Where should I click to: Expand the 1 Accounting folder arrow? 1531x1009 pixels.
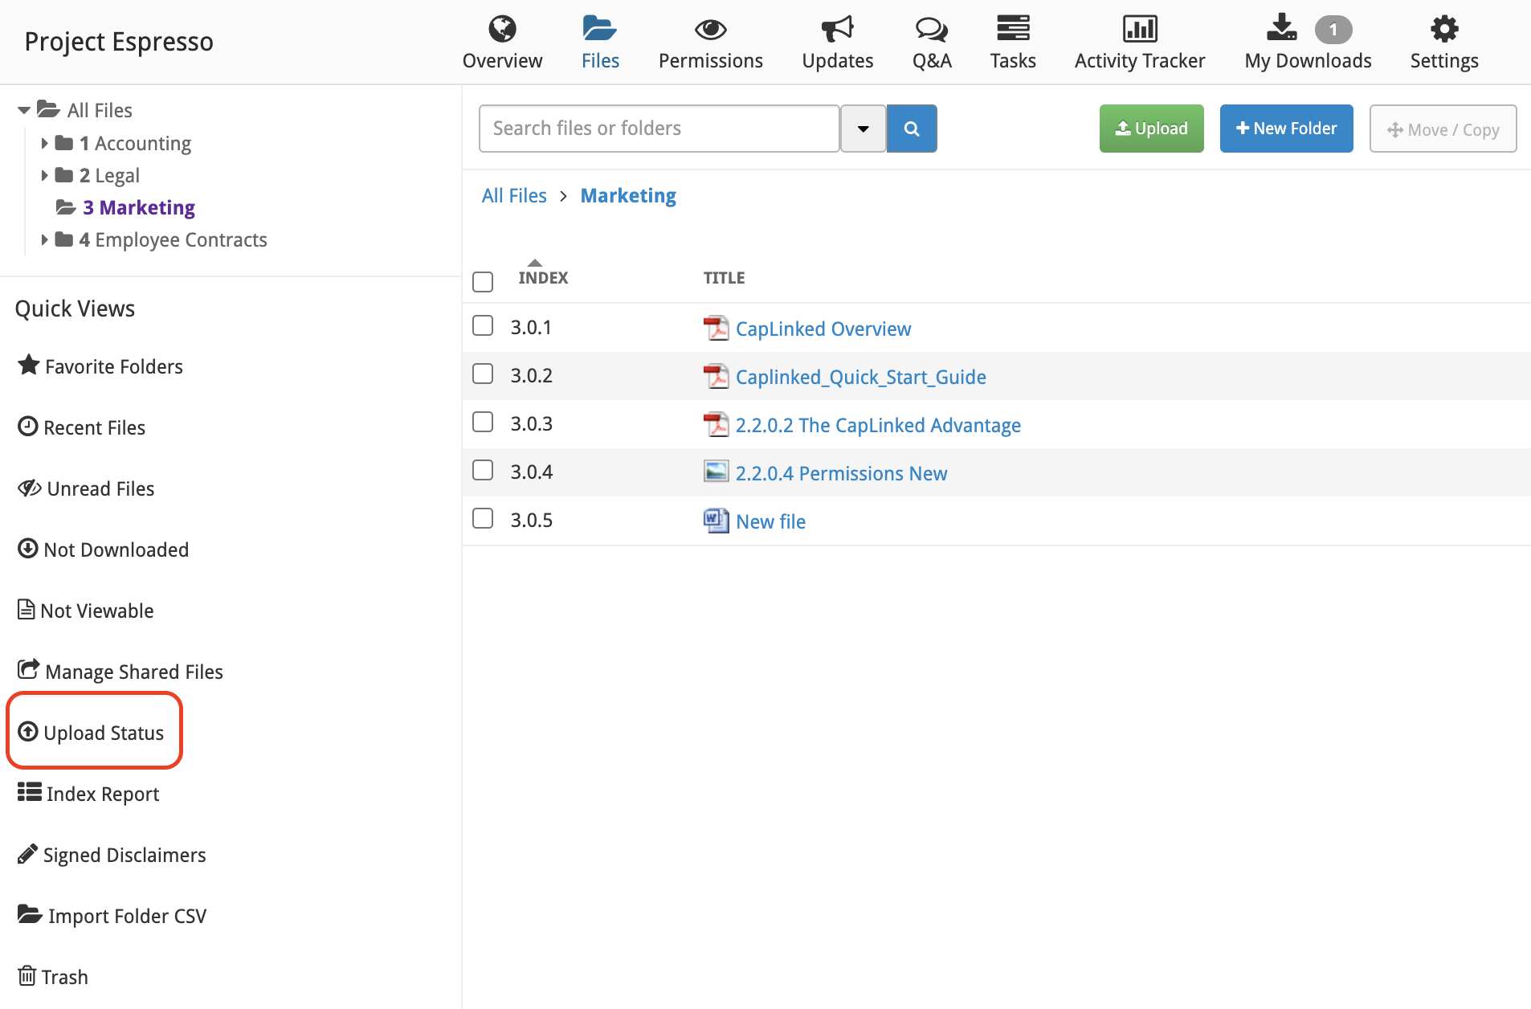tap(45, 143)
